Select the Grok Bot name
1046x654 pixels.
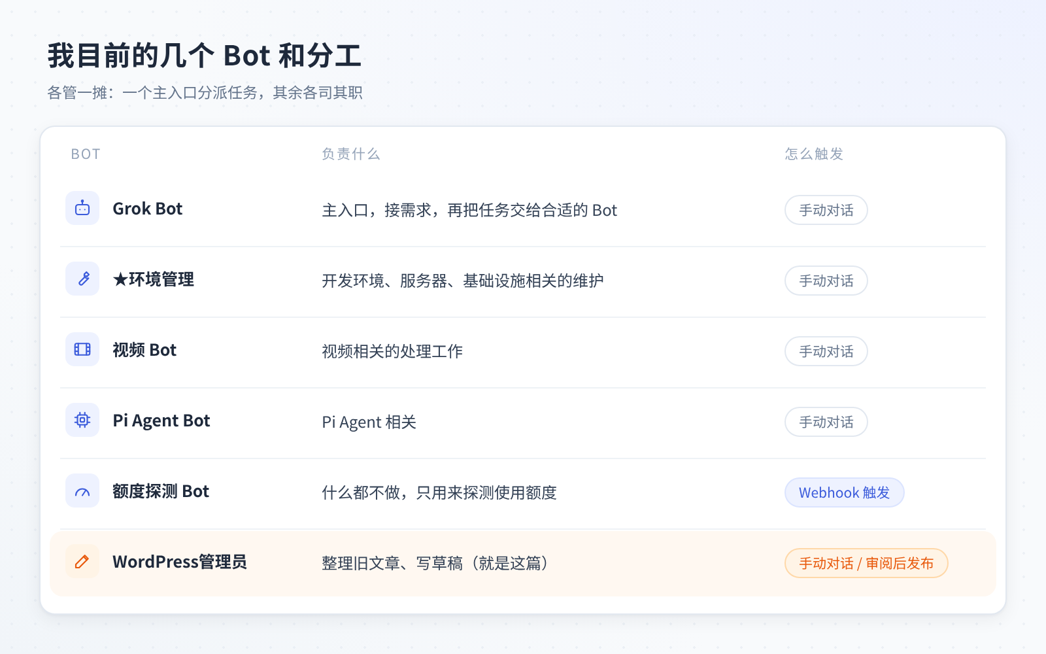point(147,209)
